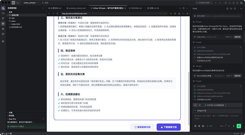Image resolution: width=245 pixels, height=135 pixels.
Task: Open the debug icon below the eye icon
Action: click(x=3, y=29)
